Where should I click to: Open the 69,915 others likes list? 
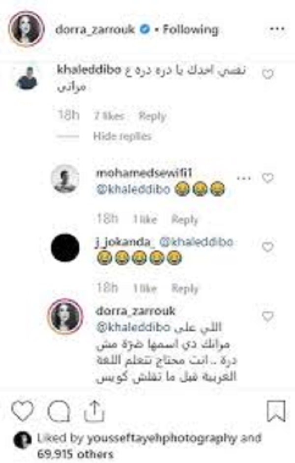pyautogui.click(x=75, y=454)
